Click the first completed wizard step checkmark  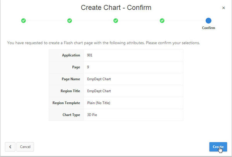pyautogui.click(x=23, y=21)
